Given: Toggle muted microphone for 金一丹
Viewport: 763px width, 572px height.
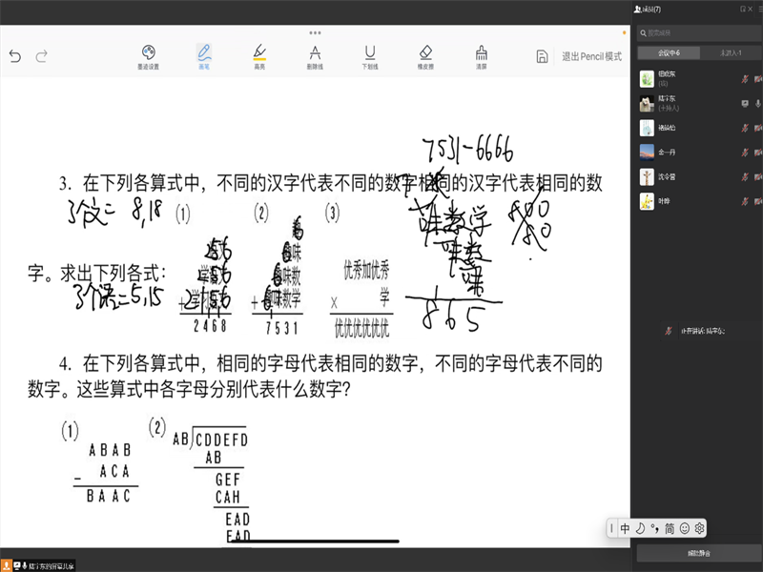Looking at the screenshot, I should pyautogui.click(x=744, y=153).
